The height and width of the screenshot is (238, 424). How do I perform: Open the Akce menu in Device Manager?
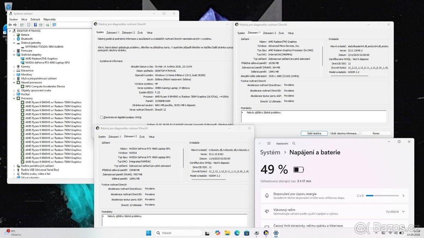click(24, 19)
